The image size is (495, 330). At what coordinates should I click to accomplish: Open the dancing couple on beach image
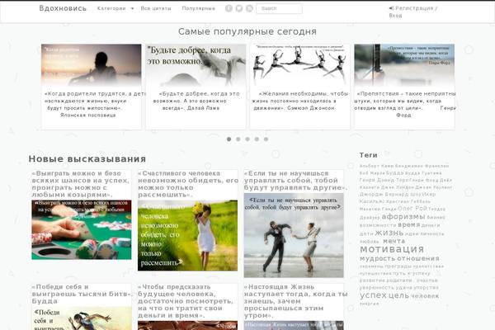coord(294,236)
